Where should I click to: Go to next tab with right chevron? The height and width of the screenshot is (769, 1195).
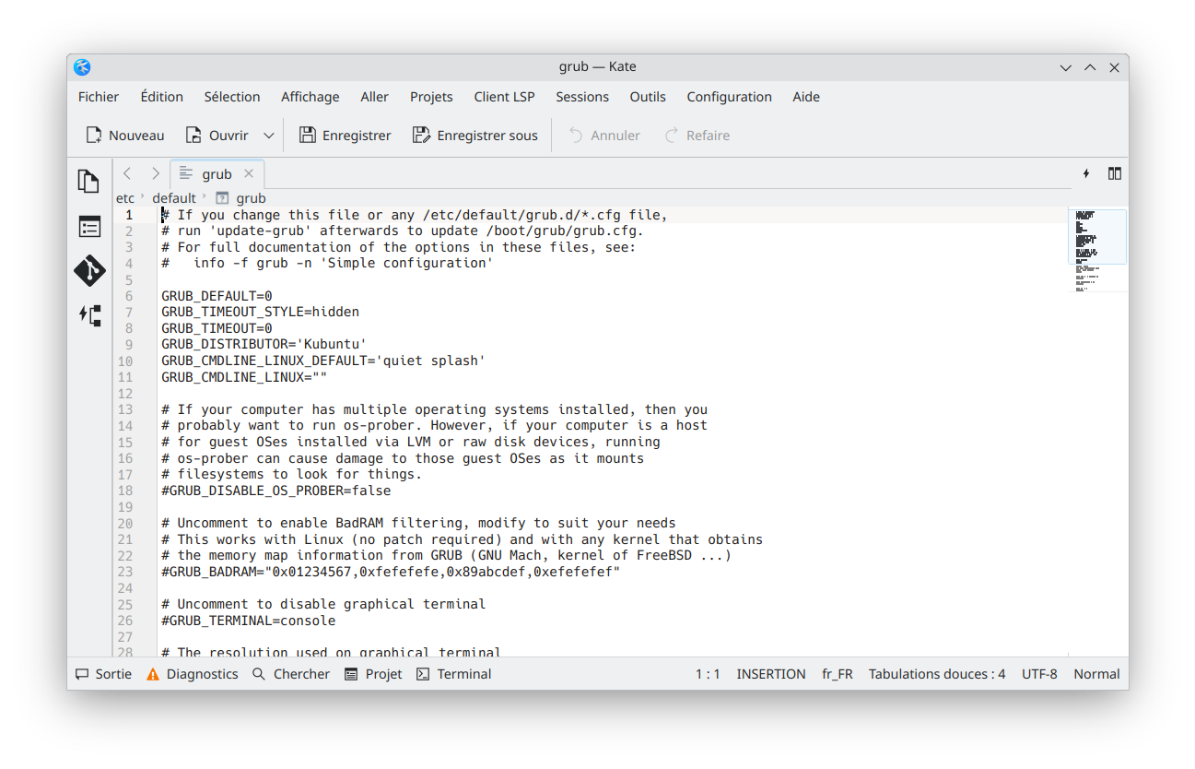155,173
